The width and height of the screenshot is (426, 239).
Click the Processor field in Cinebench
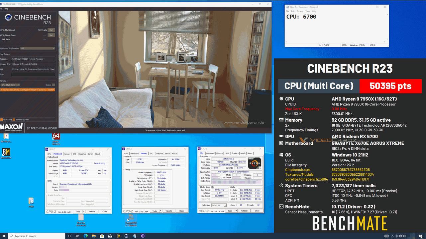coord(33,59)
